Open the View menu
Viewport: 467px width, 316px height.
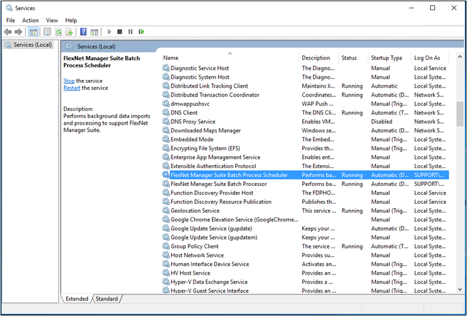[x=52, y=20]
